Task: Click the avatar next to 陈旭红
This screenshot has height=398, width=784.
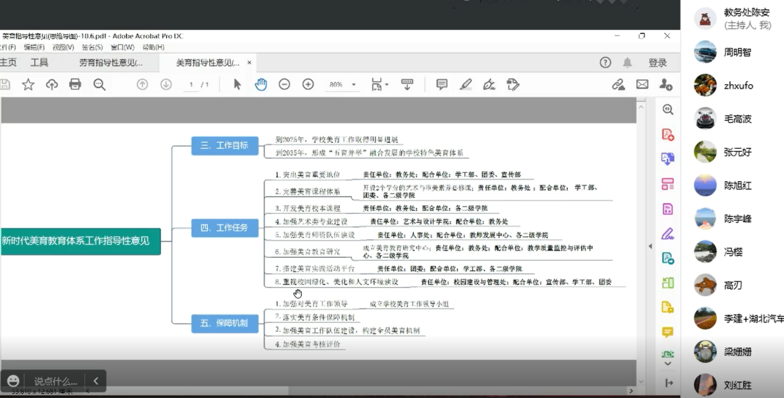Action: click(x=705, y=185)
